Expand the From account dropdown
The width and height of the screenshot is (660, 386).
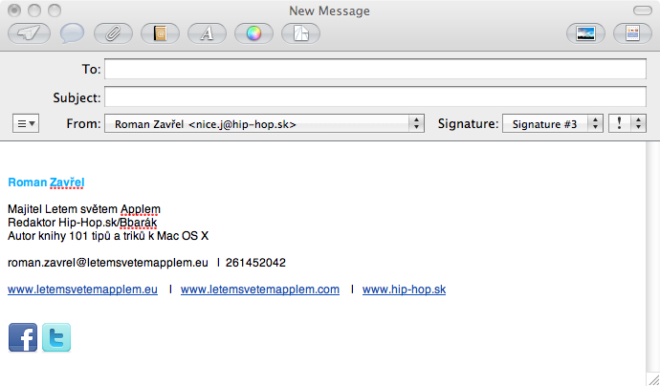[x=264, y=123]
